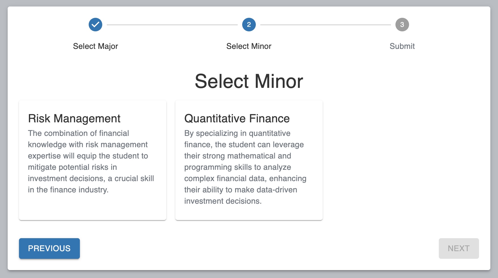This screenshot has height=278, width=498.
Task: Click the Quantitative Finance description paragraph
Action: pyautogui.click(x=245, y=167)
